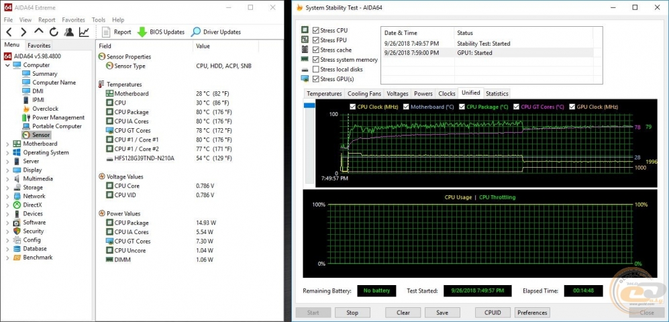Expand the Multimedia tree node

click(7, 178)
